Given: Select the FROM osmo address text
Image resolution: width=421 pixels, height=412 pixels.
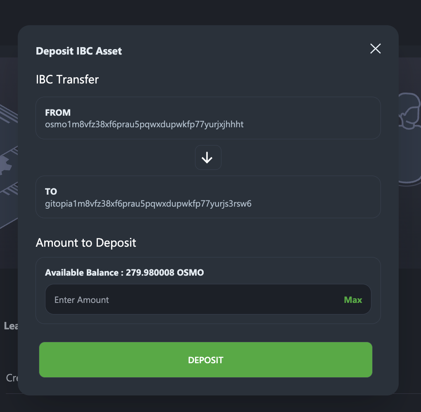Looking at the screenshot, I should pyautogui.click(x=144, y=124).
